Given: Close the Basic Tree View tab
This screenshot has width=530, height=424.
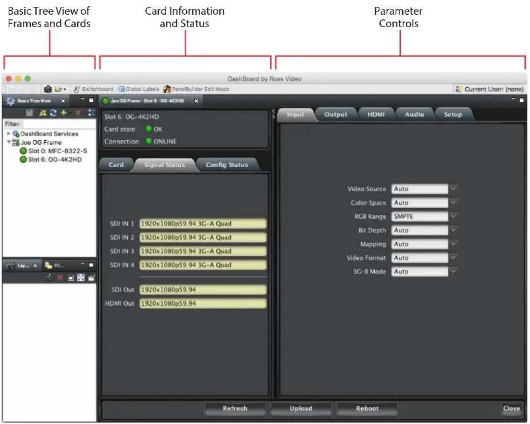Looking at the screenshot, I should [63, 101].
